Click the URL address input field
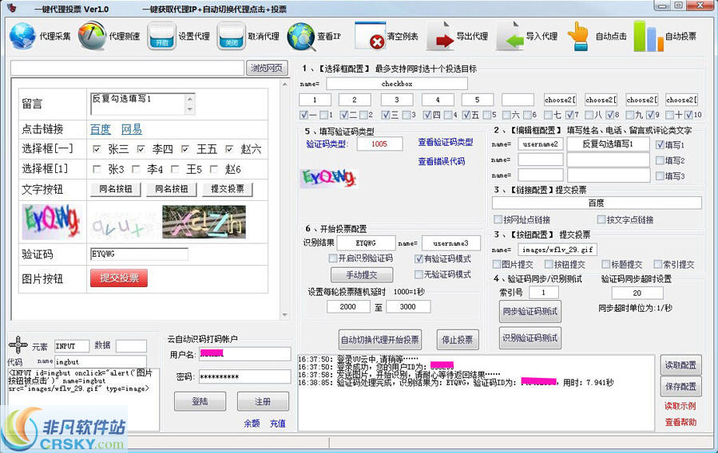The width and height of the screenshot is (718, 453). [127, 68]
